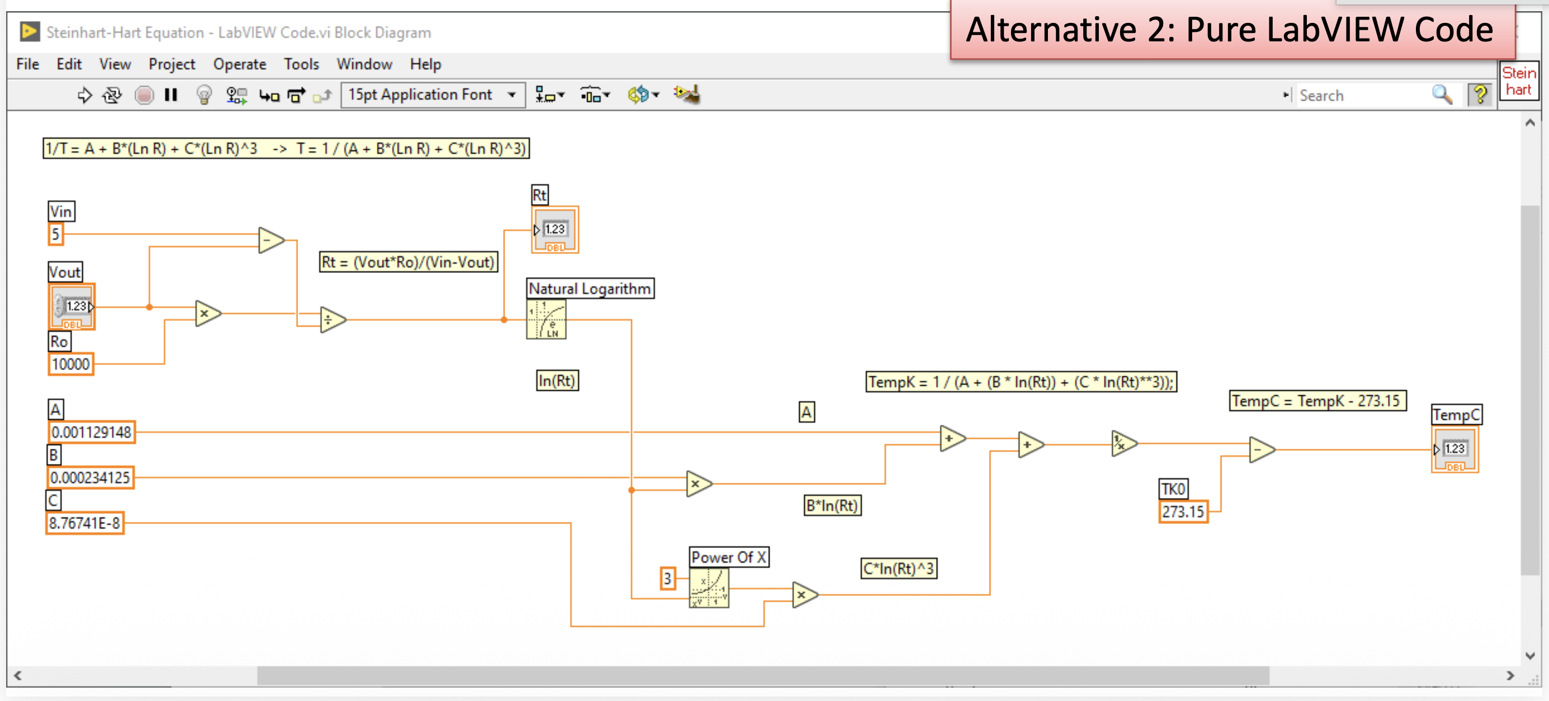Image resolution: width=1549 pixels, height=701 pixels.
Task: Select the divide node for Rt
Action: 333,319
